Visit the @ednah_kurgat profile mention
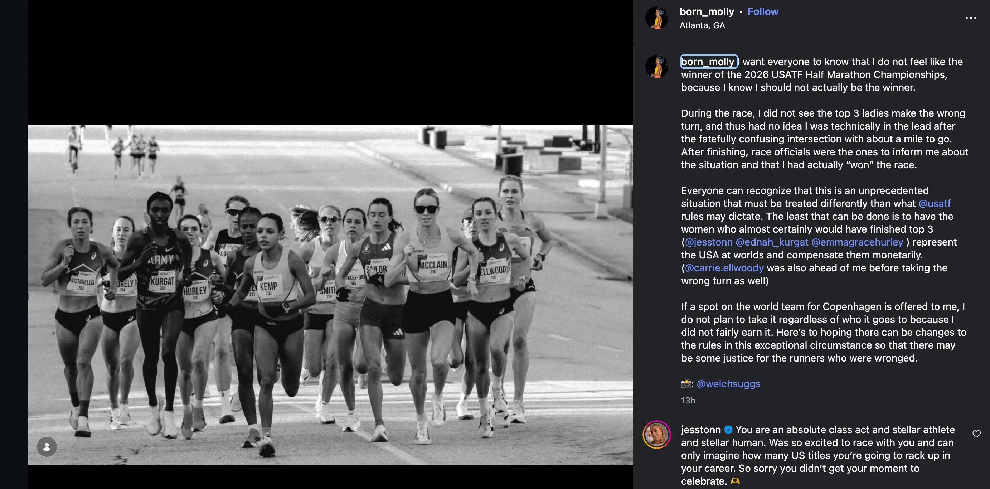Image resolution: width=990 pixels, height=489 pixels. click(772, 242)
